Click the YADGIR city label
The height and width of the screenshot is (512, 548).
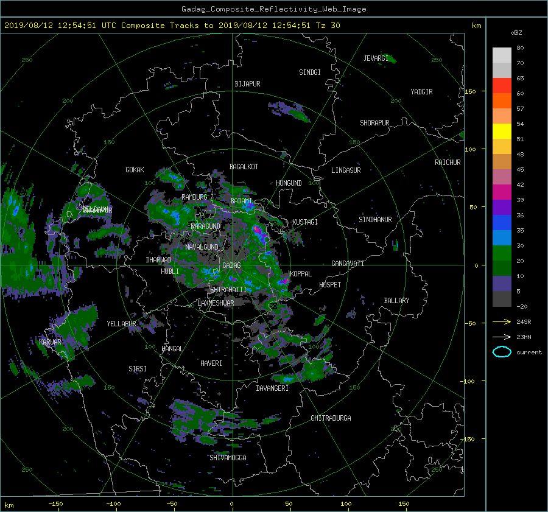pyautogui.click(x=421, y=92)
